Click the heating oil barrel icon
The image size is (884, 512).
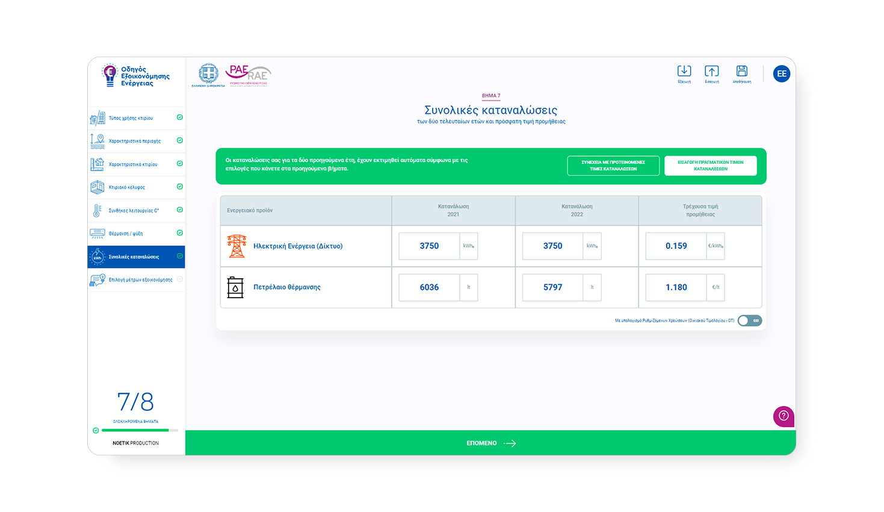(x=235, y=287)
